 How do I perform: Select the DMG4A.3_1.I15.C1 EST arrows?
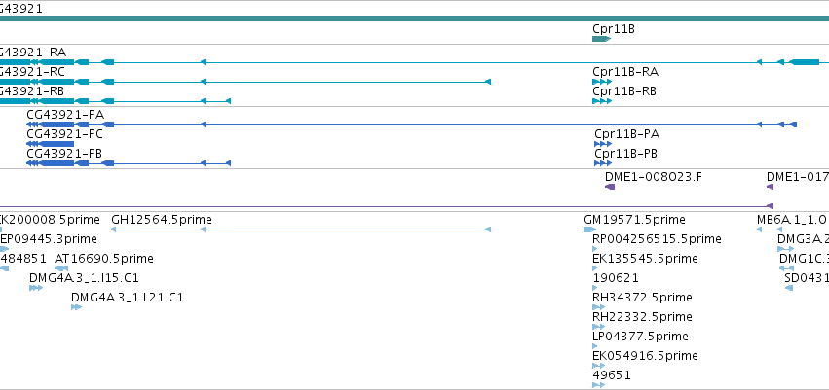36,288
